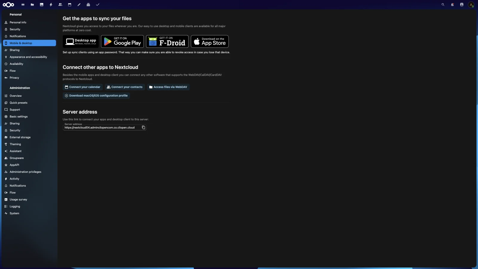Click the Get it on F-Droid badge
Viewport: 478px width, 269px height.
point(167,42)
